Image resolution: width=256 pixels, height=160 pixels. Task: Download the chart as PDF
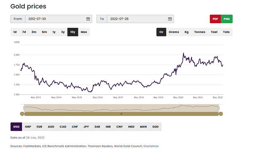pyautogui.click(x=215, y=19)
